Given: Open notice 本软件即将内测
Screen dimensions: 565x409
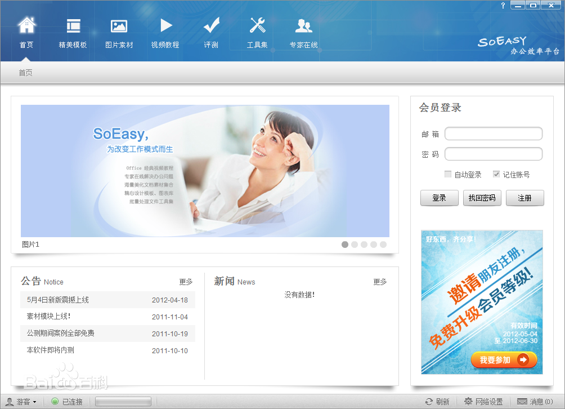Looking at the screenshot, I should point(51,350).
